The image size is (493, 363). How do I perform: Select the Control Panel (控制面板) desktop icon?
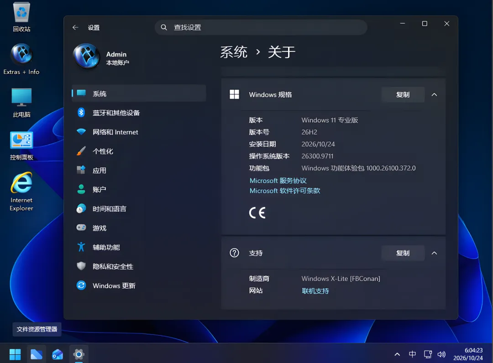coord(21,146)
